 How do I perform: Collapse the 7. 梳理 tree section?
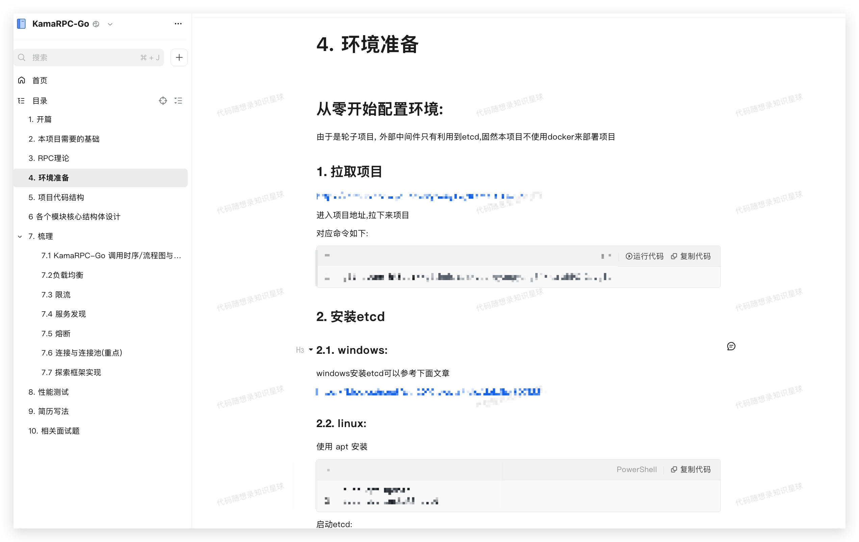click(20, 237)
